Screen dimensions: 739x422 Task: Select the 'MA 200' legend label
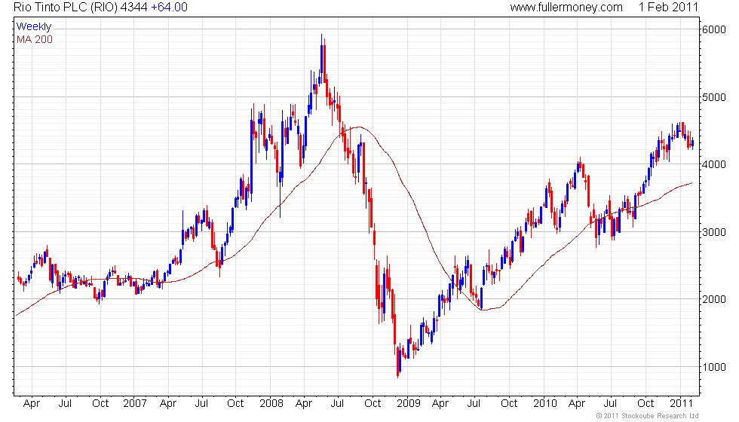click(35, 39)
